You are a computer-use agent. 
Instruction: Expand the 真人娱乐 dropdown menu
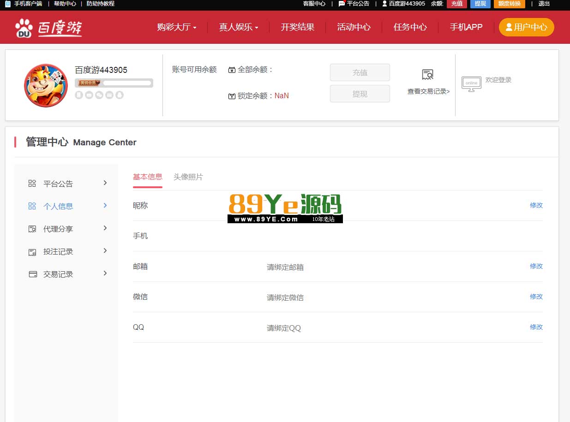tap(239, 27)
